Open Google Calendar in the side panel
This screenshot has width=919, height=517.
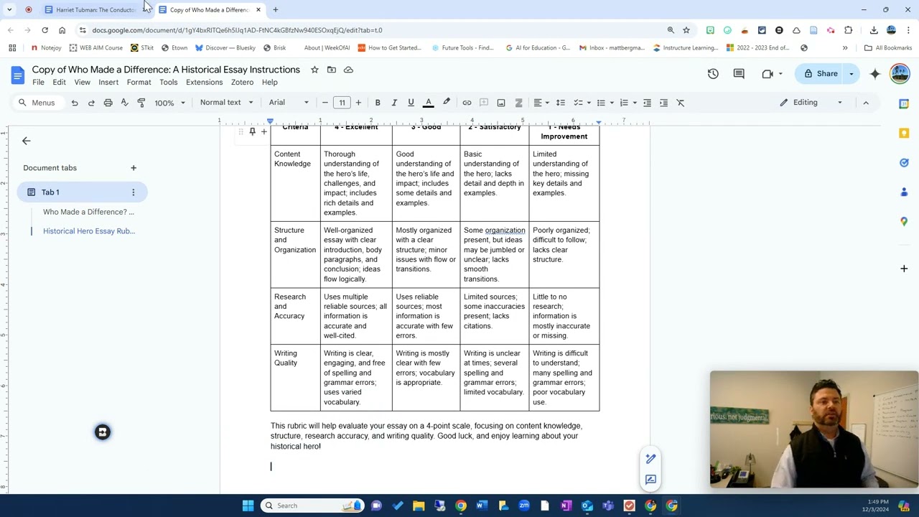904,103
